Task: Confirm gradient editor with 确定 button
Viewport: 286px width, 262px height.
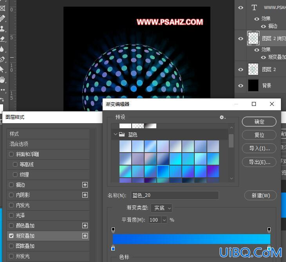Action: pos(259,122)
